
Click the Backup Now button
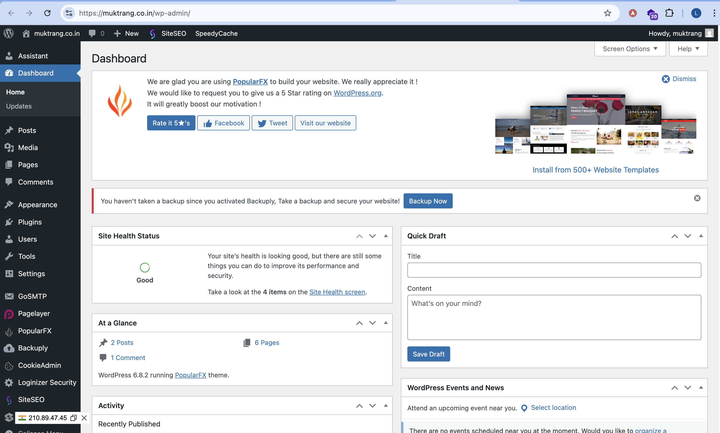tap(428, 201)
